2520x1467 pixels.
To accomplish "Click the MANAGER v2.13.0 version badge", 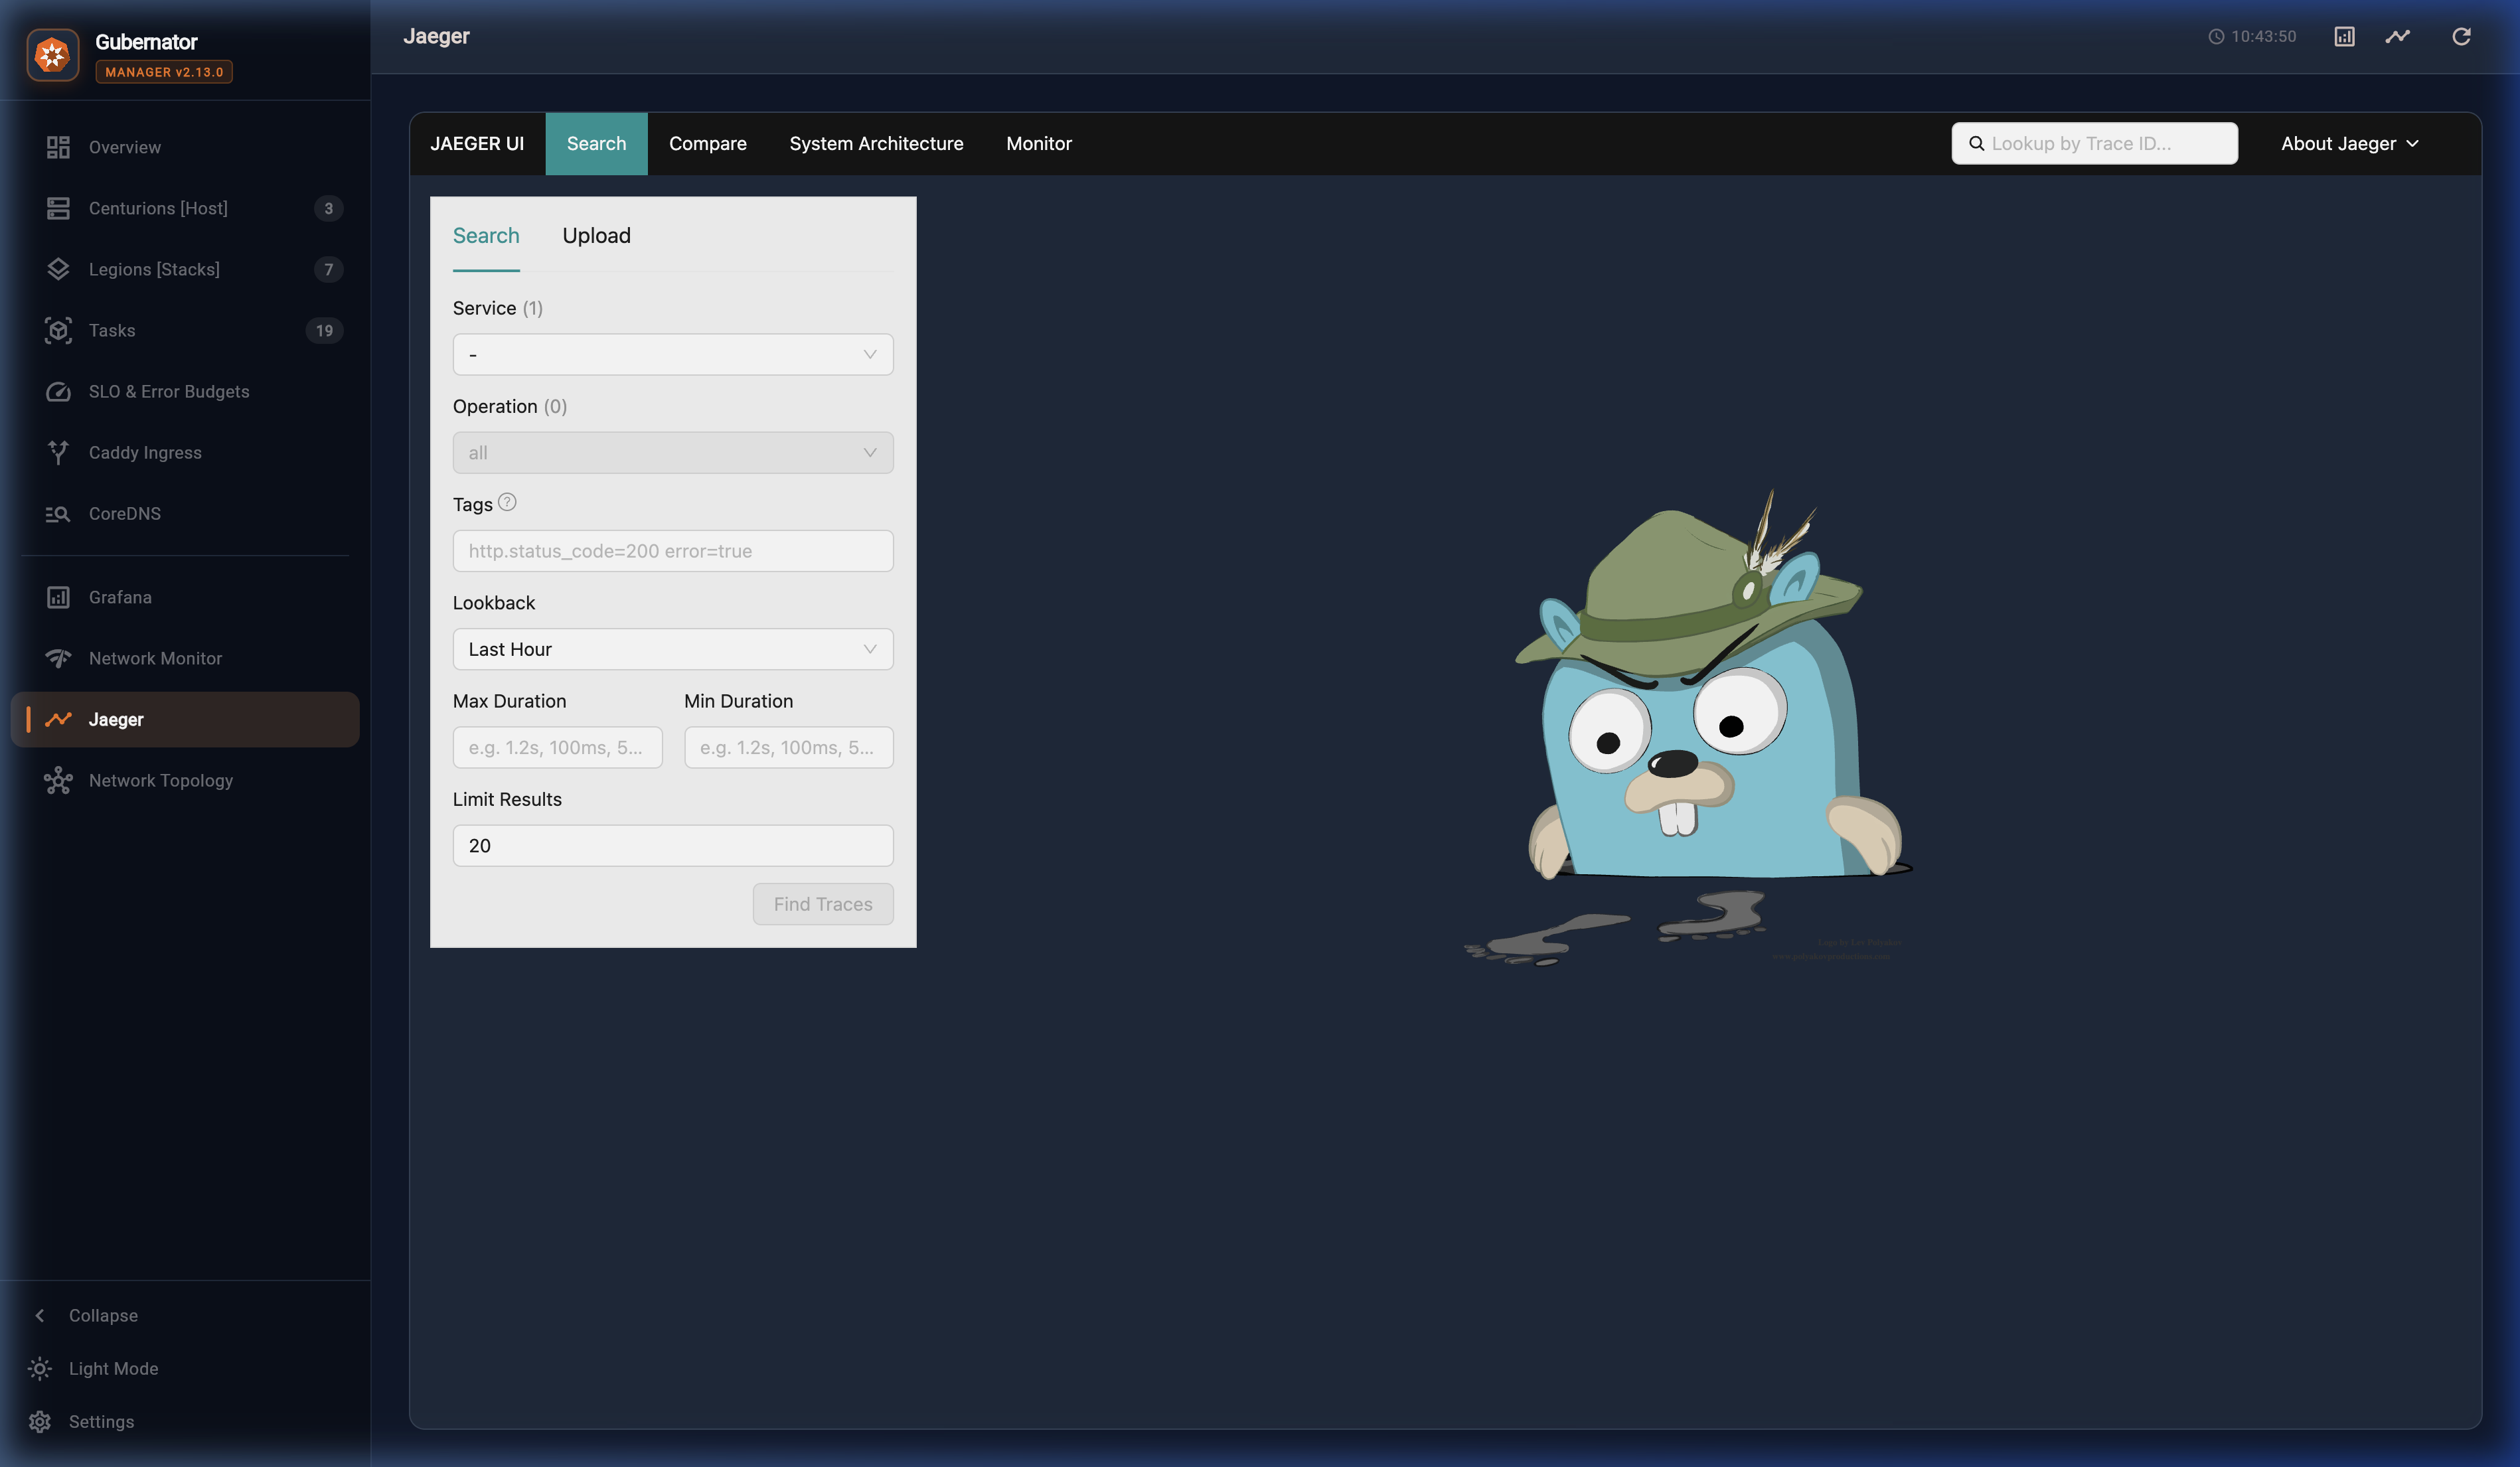I will (x=164, y=72).
